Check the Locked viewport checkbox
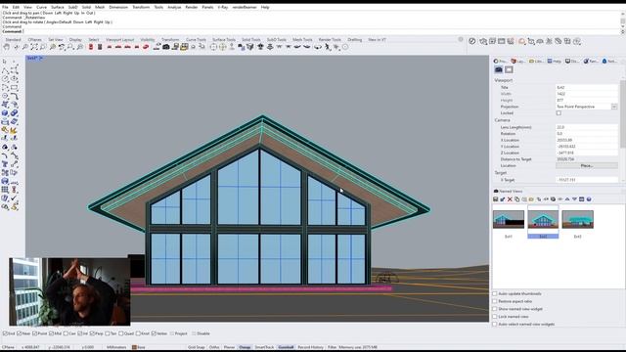 coord(559,113)
